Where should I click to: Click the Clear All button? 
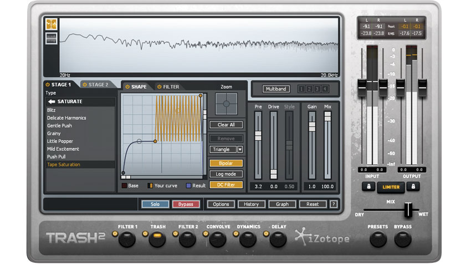tap(226, 125)
